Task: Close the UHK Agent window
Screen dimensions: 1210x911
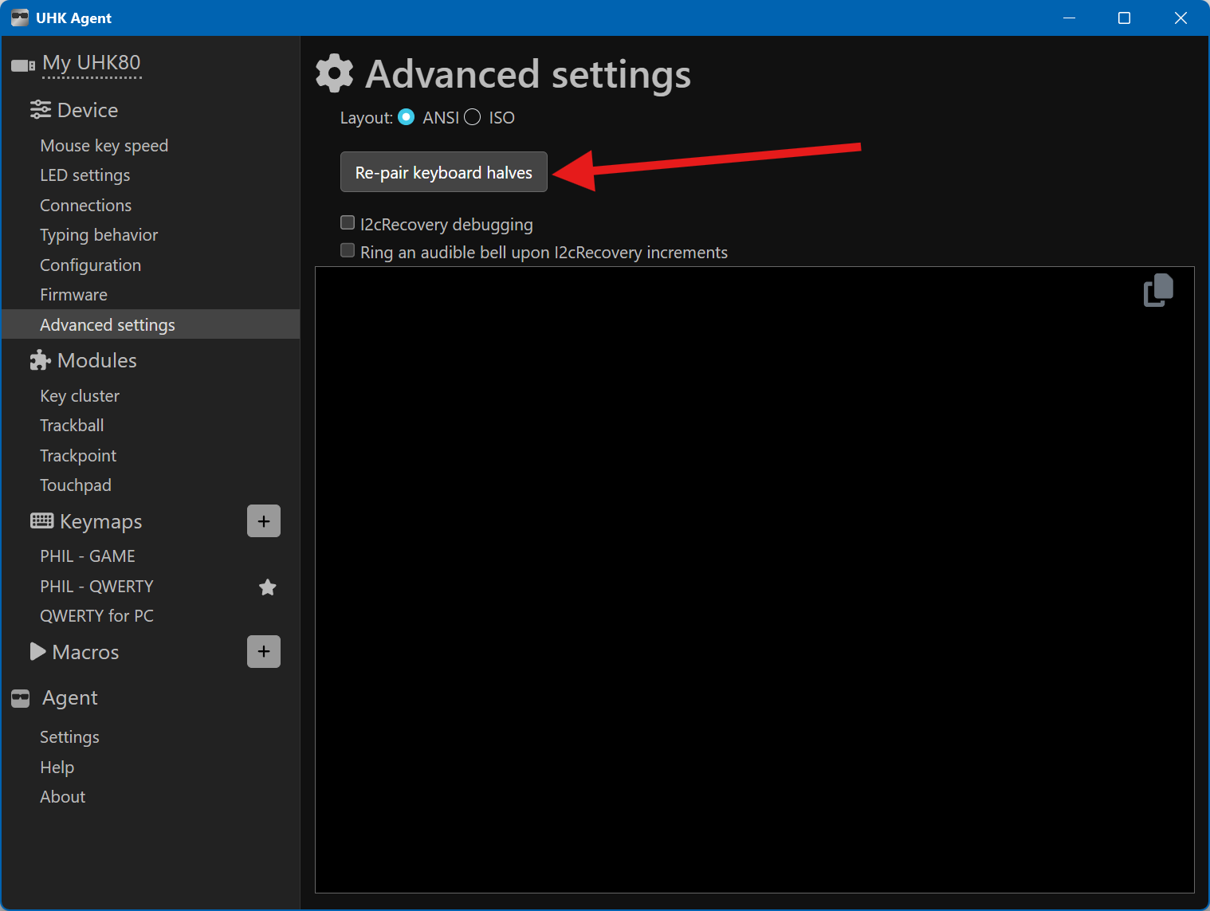Action: [1181, 18]
